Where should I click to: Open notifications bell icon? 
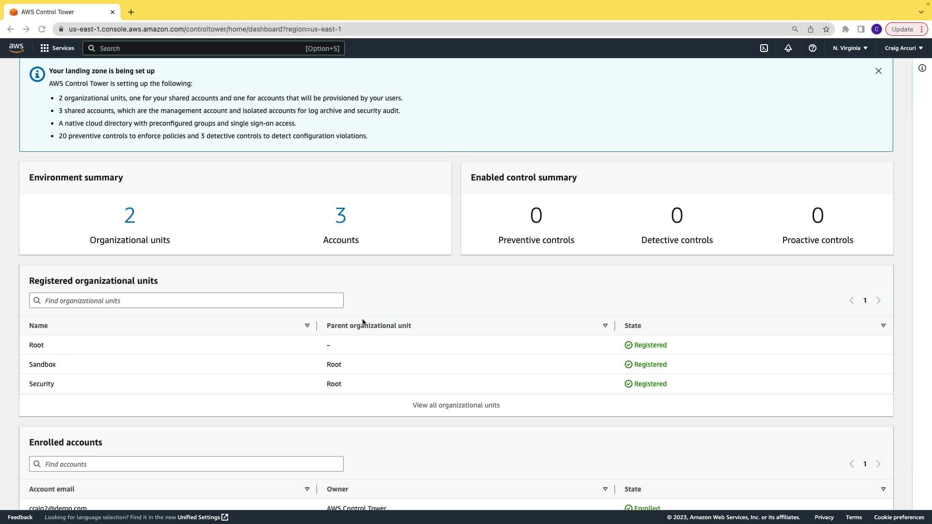788,48
